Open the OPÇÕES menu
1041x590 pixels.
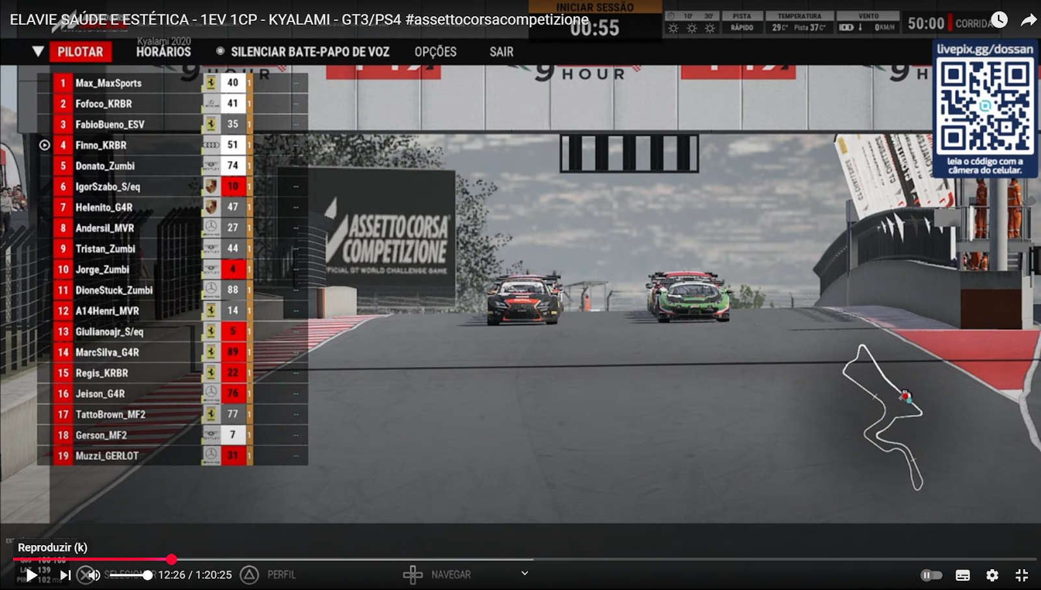(435, 51)
